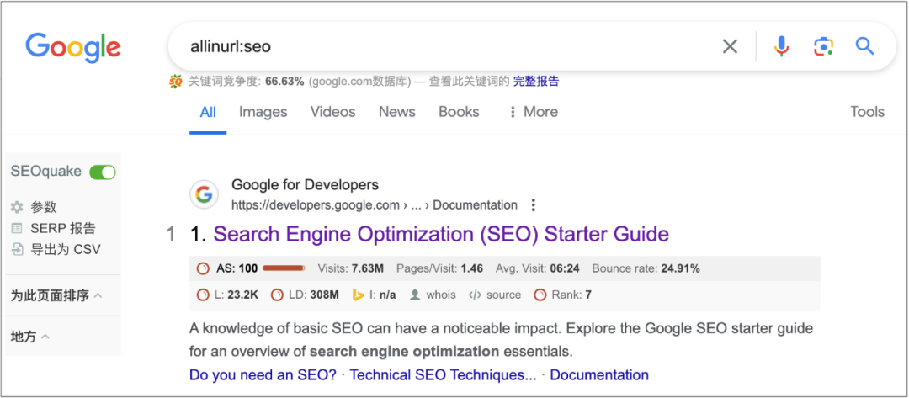
Task: Open the 'Technical SEO Techniques...' sitelink
Action: [x=443, y=374]
